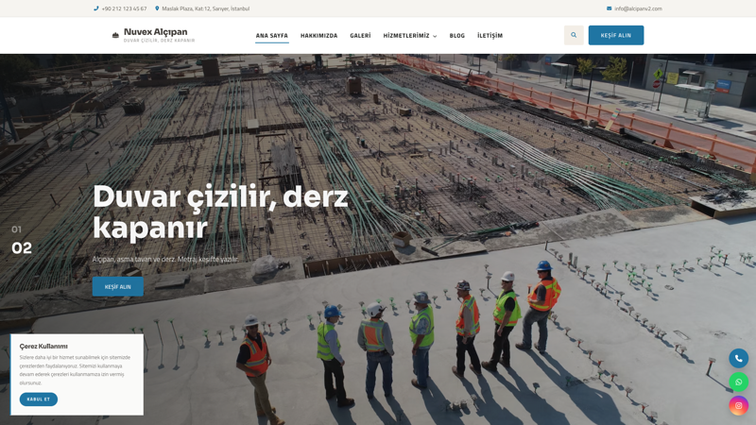Click the Keşif Alın button on the hero slide
This screenshot has width=756, height=425.
pos(117,287)
